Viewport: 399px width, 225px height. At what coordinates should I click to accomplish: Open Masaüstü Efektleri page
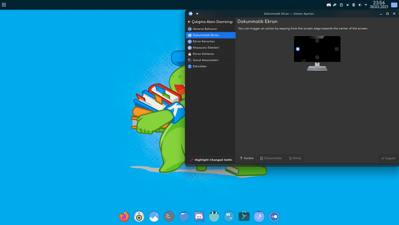point(211,47)
